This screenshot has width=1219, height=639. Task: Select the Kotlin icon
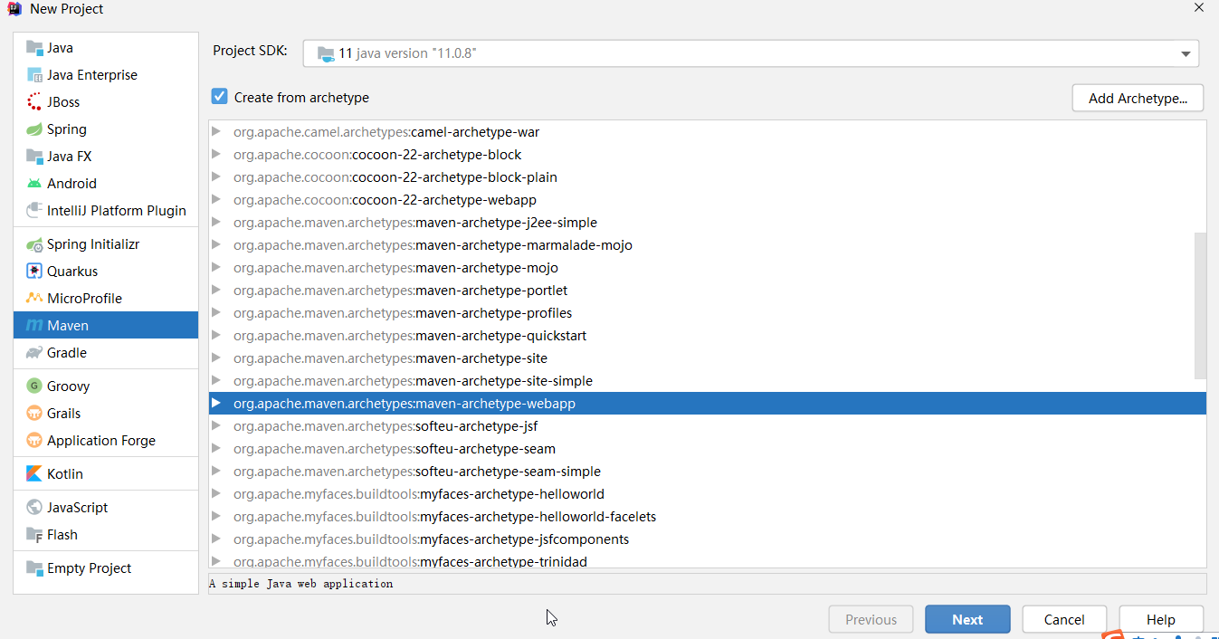pyautogui.click(x=34, y=474)
